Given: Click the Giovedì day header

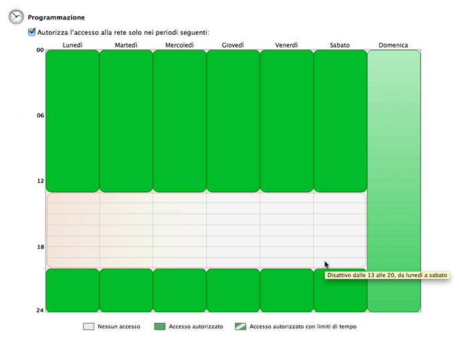Looking at the screenshot, I should point(233,45).
